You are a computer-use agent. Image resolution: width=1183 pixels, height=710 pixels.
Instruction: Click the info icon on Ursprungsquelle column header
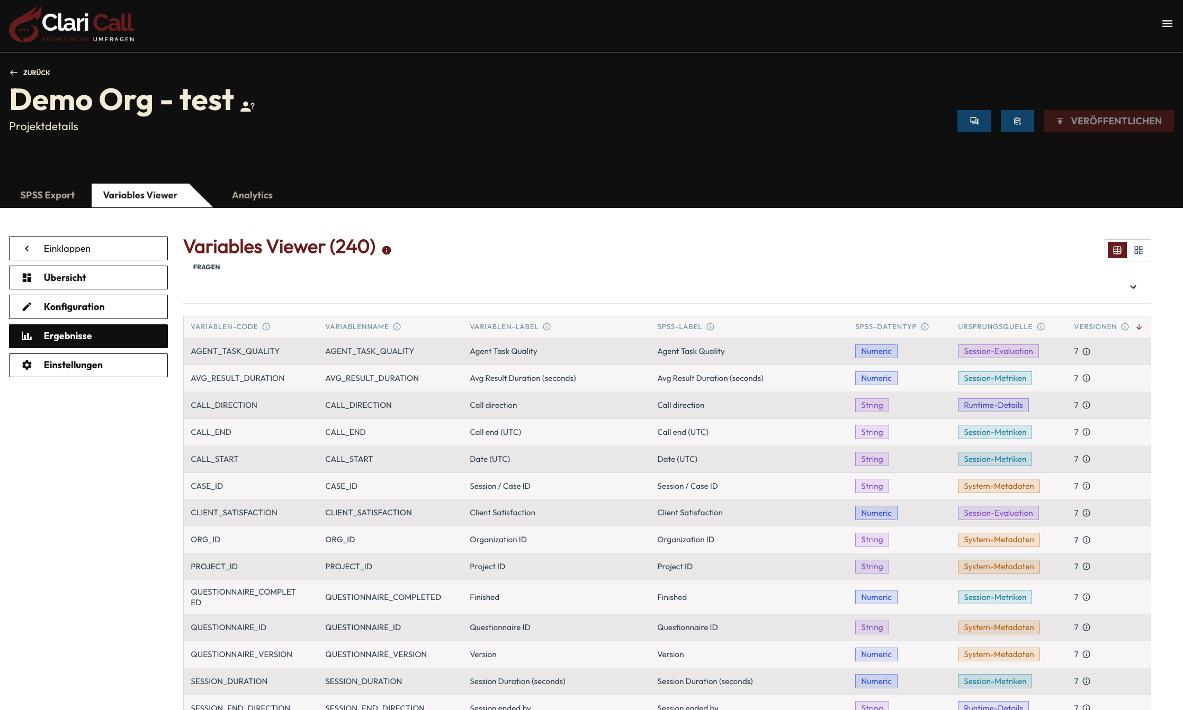1041,326
